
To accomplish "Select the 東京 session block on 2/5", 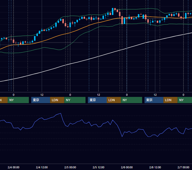I will coord(97,100).
